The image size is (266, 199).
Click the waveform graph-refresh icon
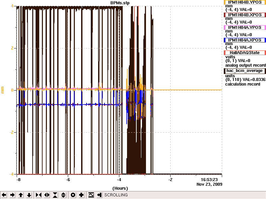point(91,195)
